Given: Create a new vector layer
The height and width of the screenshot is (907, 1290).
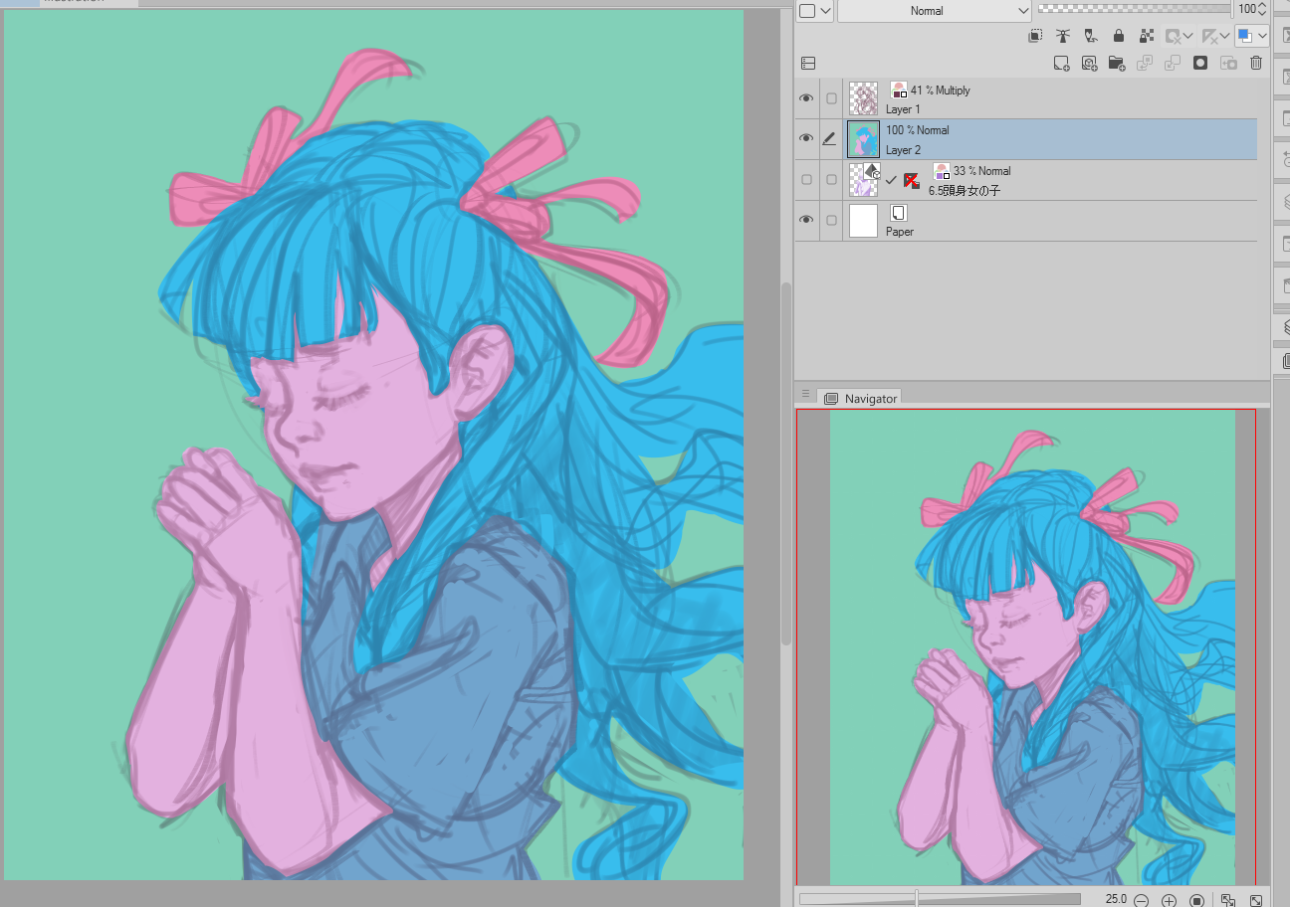Looking at the screenshot, I should 1090,63.
